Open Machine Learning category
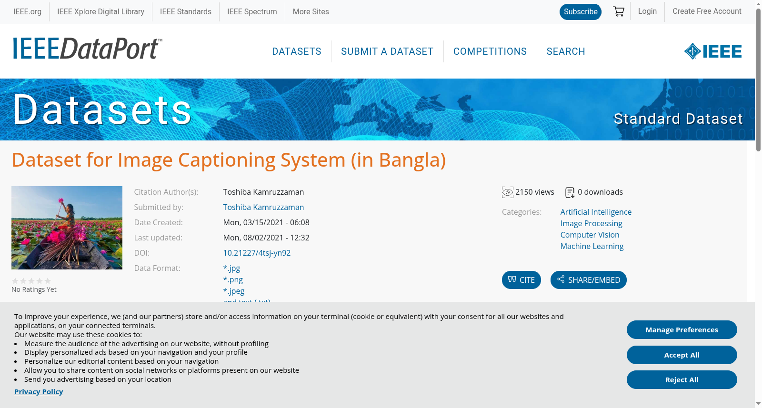The height and width of the screenshot is (408, 762). click(592, 247)
